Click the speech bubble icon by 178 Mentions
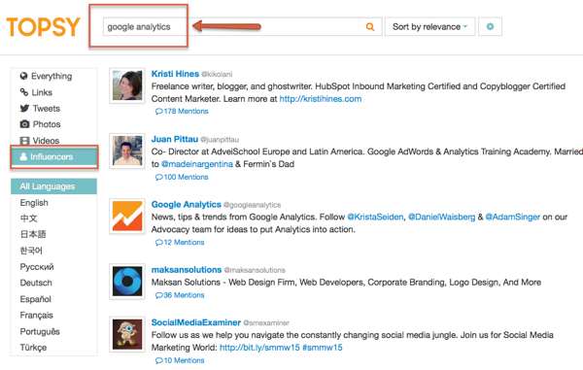583x370 pixels. tap(158, 111)
